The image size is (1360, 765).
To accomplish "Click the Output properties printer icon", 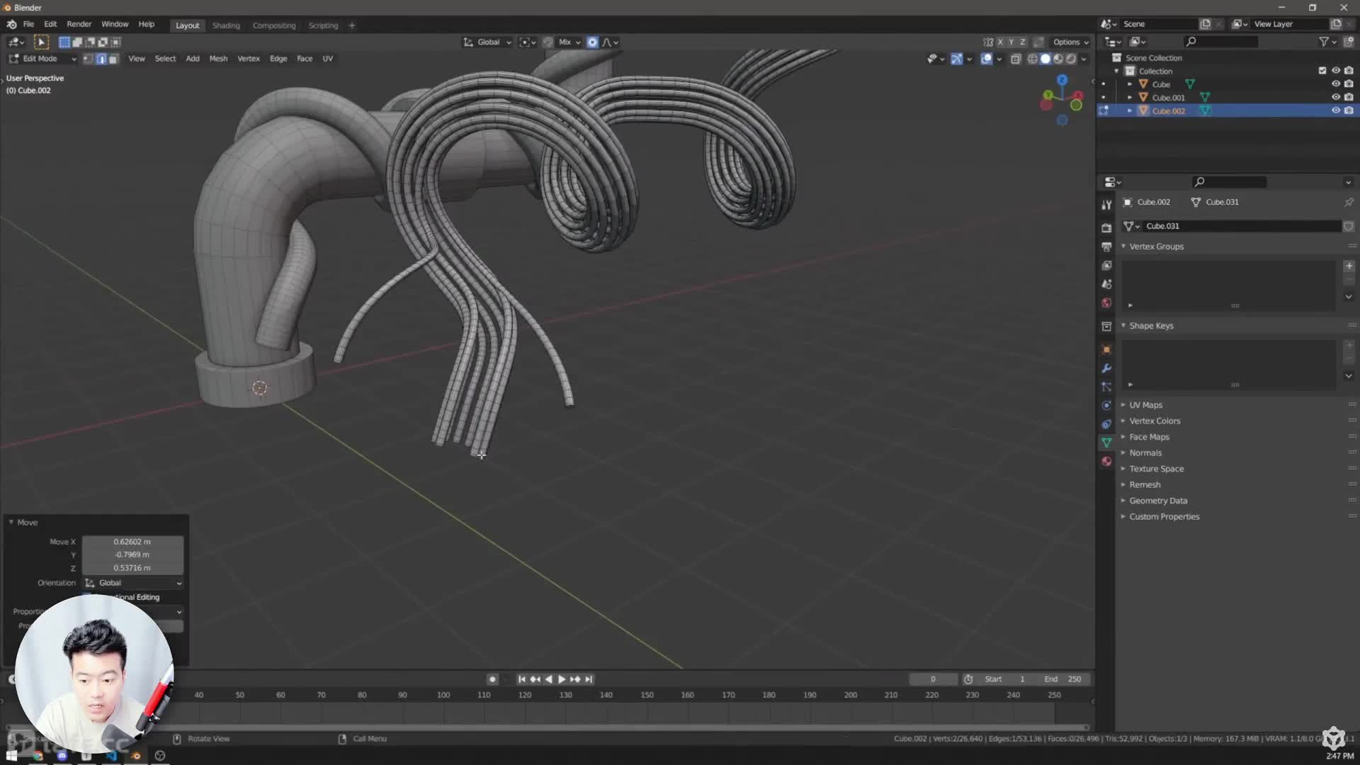I will (x=1106, y=246).
